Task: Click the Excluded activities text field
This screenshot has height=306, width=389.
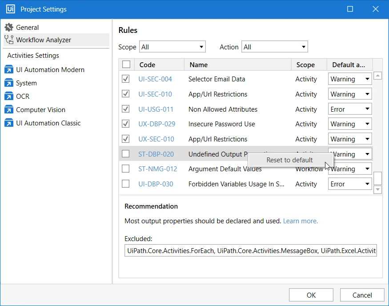Action: click(x=251, y=250)
